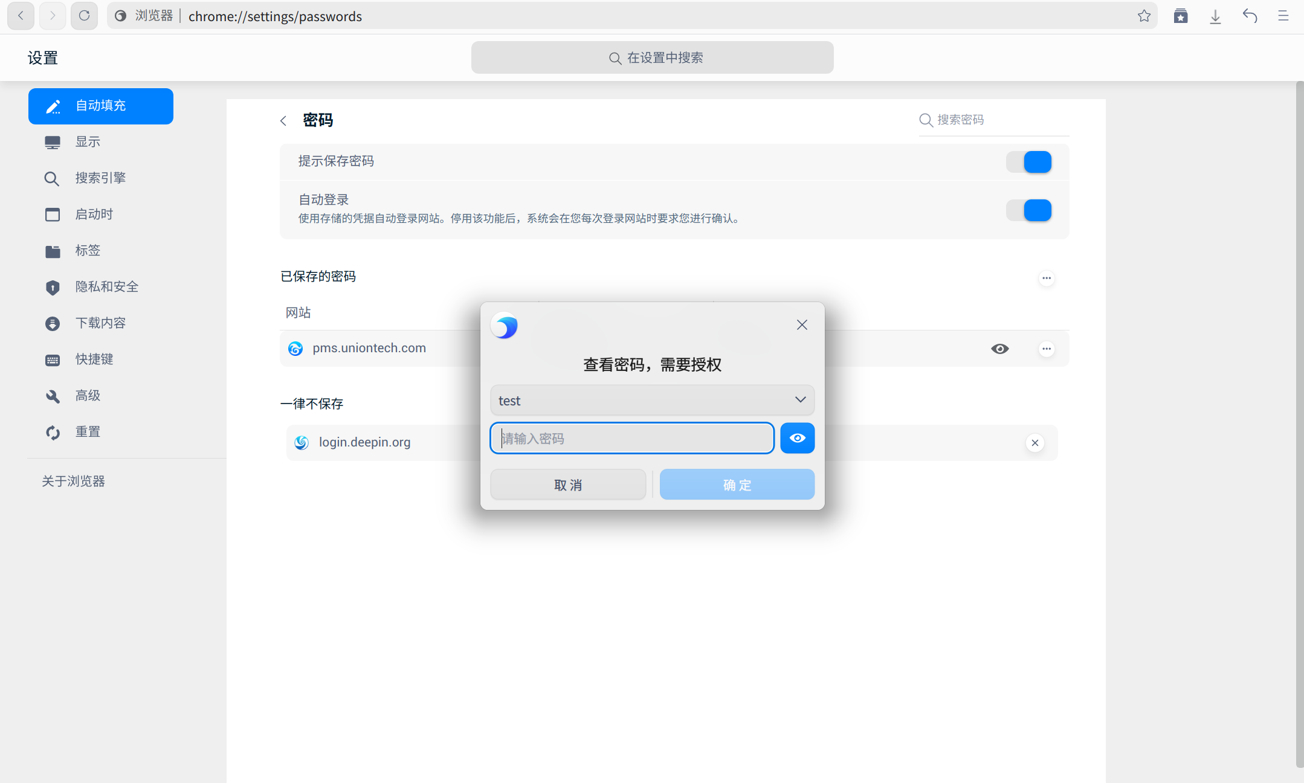Open the bookmarks collection icon in toolbar
Screen dimensions: 1304x783
point(1181,16)
